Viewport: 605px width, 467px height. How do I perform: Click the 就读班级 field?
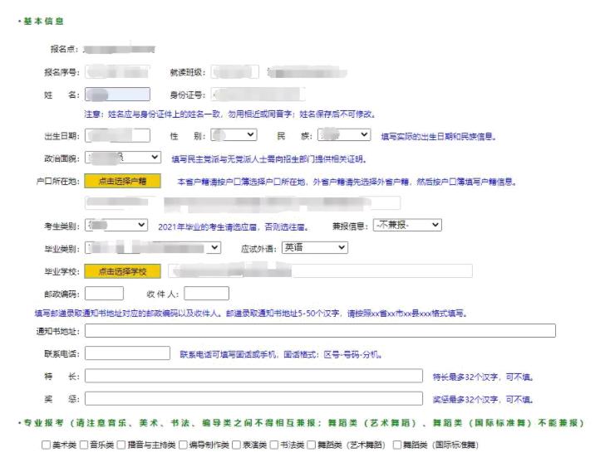click(x=234, y=72)
